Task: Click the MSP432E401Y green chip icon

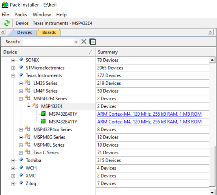Action: pos(43,114)
